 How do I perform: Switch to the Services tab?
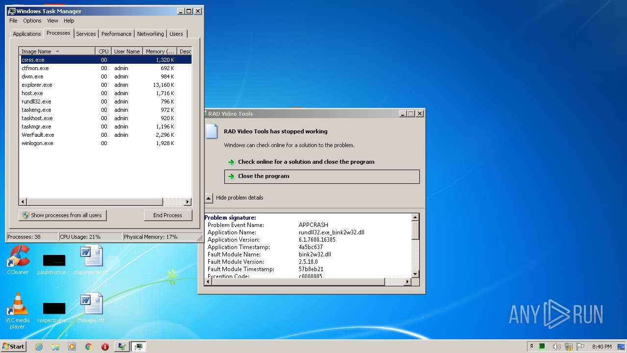[86, 34]
